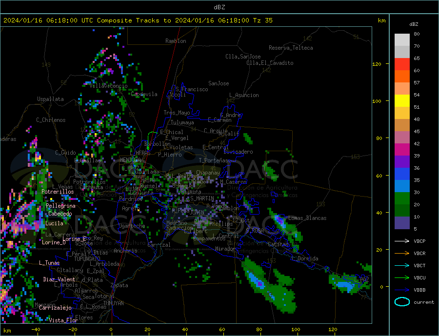Click the green storm track marker near Borbollon
The width and height of the screenshot is (439, 336).
(148, 148)
